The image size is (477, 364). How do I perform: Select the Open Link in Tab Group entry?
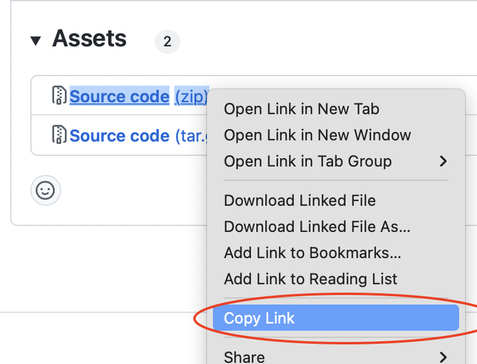pos(307,161)
